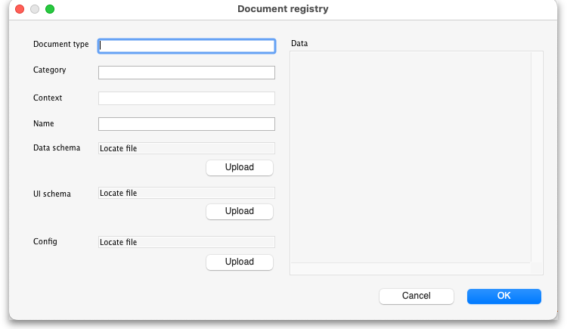Click the Data panel horizontal scrollbar
This screenshot has width=567, height=329.
(411, 268)
